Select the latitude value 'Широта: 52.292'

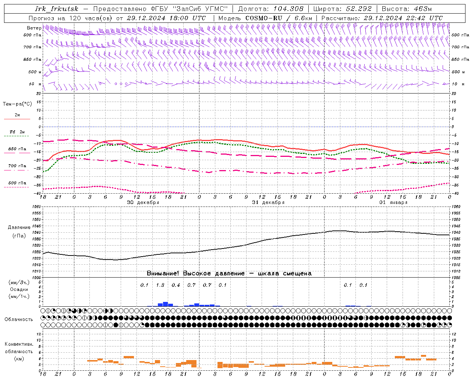pyautogui.click(x=343, y=9)
